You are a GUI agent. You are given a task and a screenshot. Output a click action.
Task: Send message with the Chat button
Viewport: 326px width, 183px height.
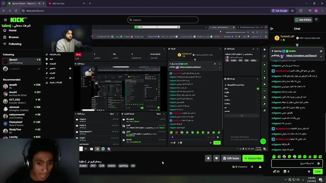(318, 172)
